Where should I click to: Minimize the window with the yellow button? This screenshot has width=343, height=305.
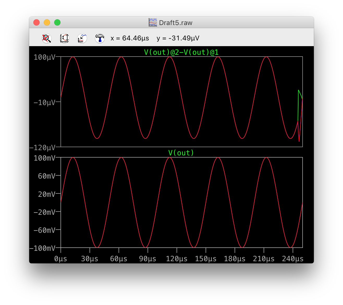tap(47, 23)
